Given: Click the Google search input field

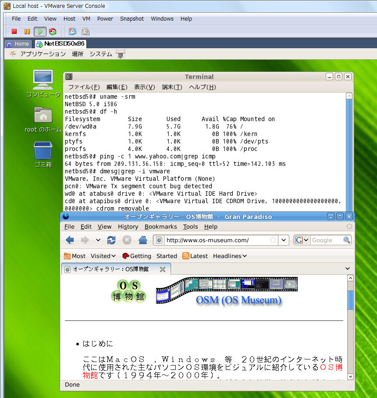Looking at the screenshot, I should 326,240.
